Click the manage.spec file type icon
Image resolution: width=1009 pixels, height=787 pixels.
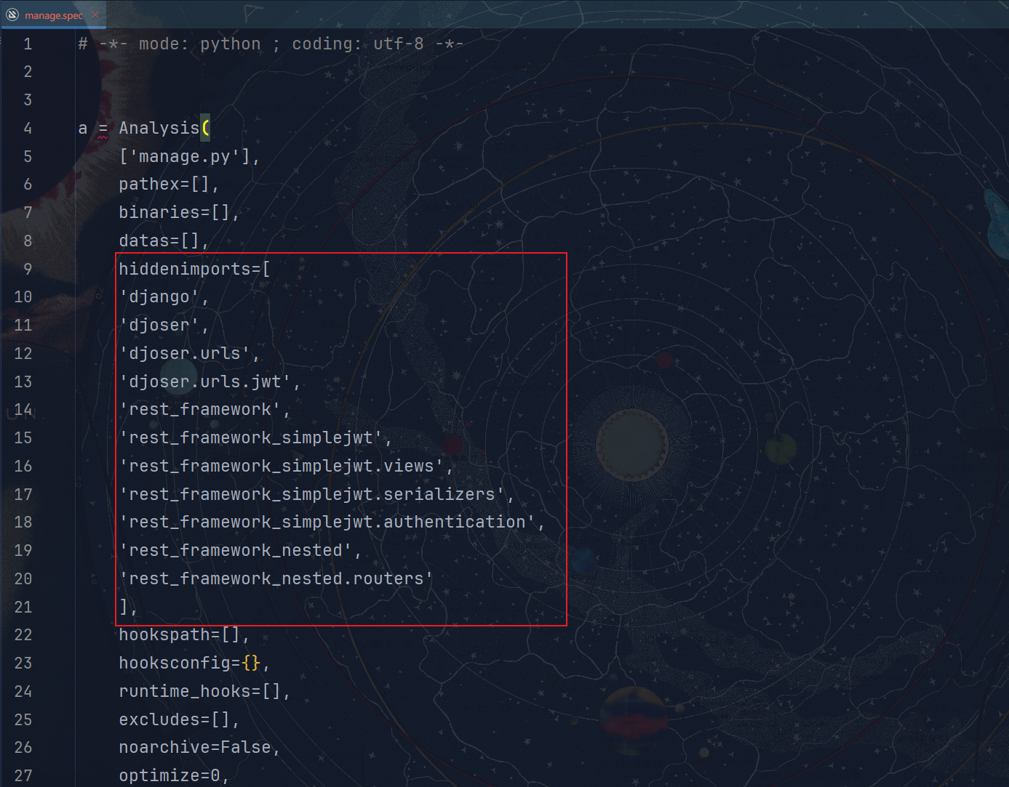(x=12, y=15)
